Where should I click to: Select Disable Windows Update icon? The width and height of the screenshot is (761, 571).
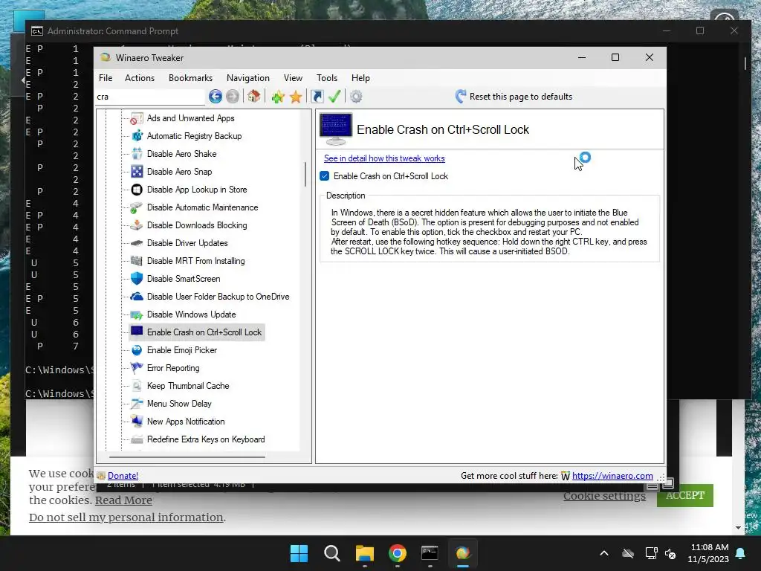tap(137, 314)
